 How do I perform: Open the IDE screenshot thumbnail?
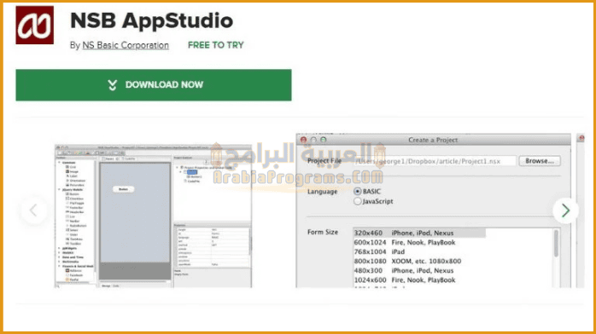pyautogui.click(x=153, y=216)
